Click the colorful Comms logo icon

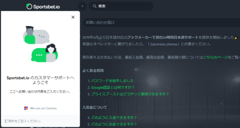[x=26, y=108]
